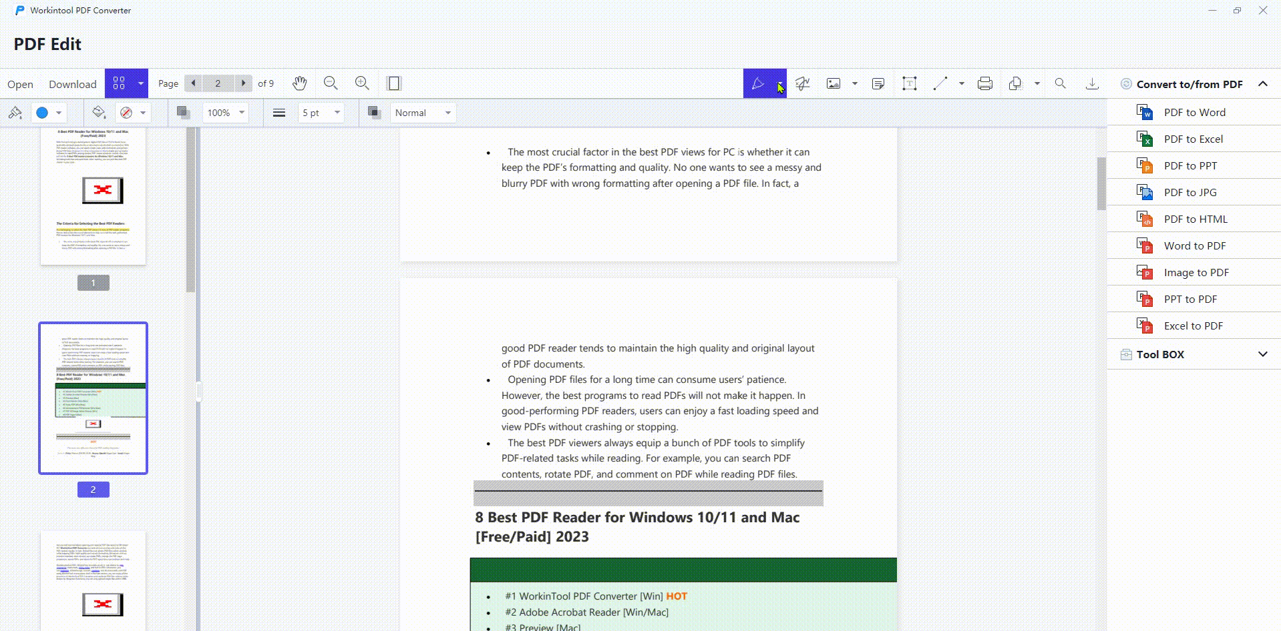Select PDF to Excel conversion
1281x631 pixels.
(1194, 139)
